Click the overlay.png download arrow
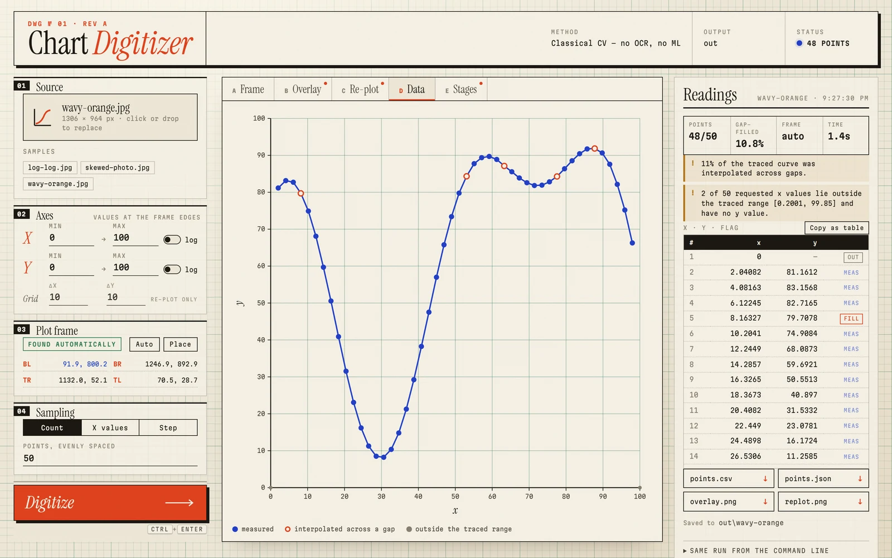The width and height of the screenshot is (892, 558). [765, 502]
